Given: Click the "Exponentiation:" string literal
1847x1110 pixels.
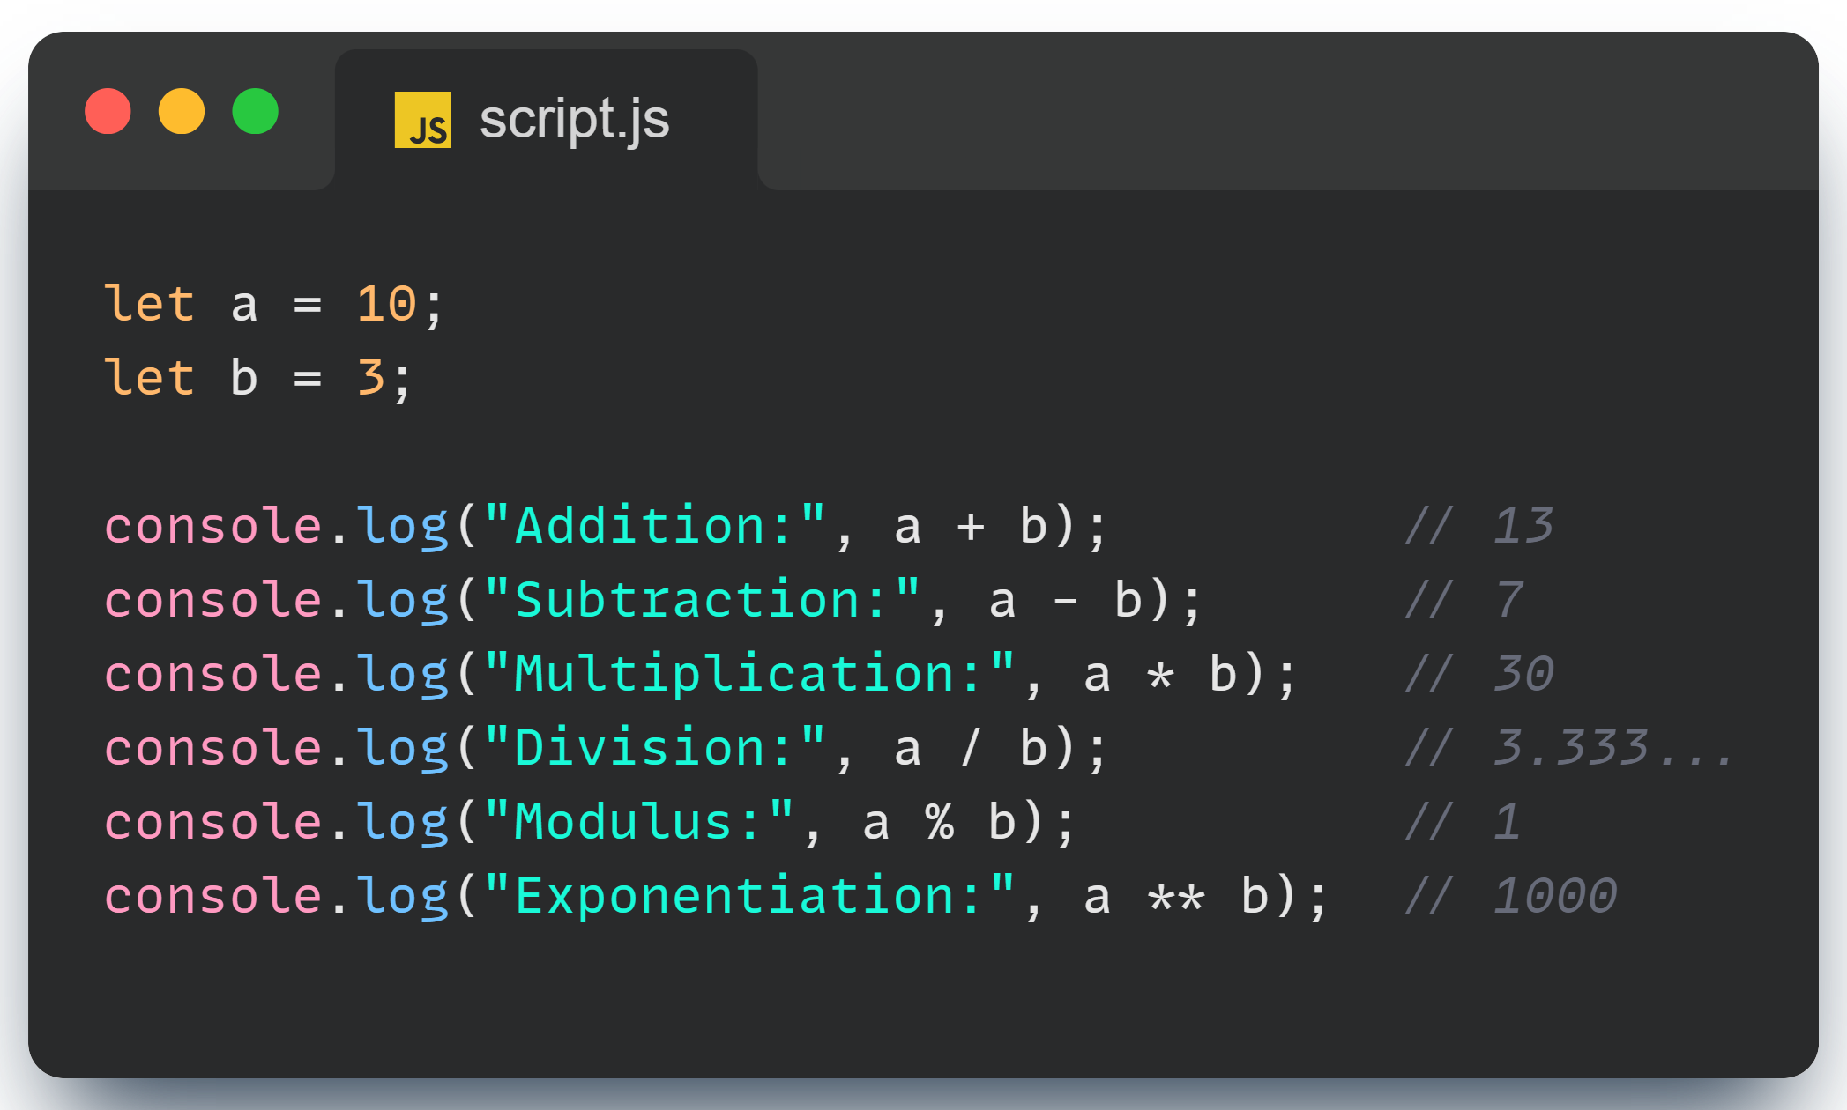Looking at the screenshot, I should pos(749,896).
